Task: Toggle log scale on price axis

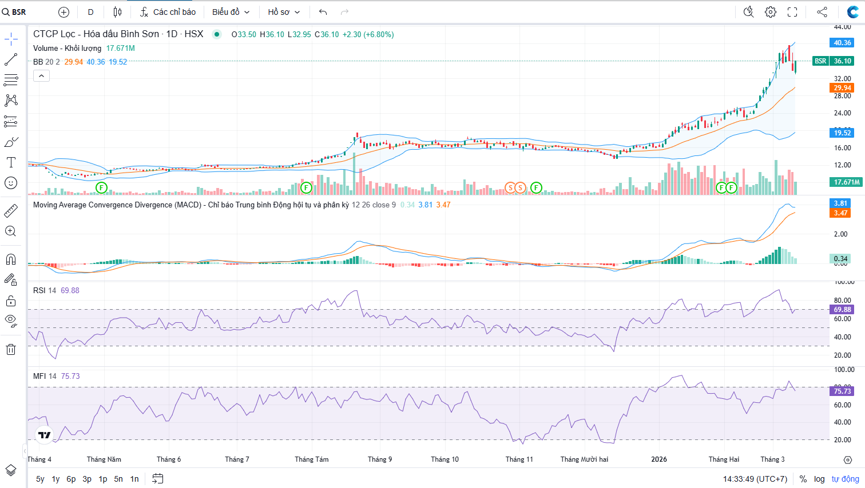Action: pos(819,479)
